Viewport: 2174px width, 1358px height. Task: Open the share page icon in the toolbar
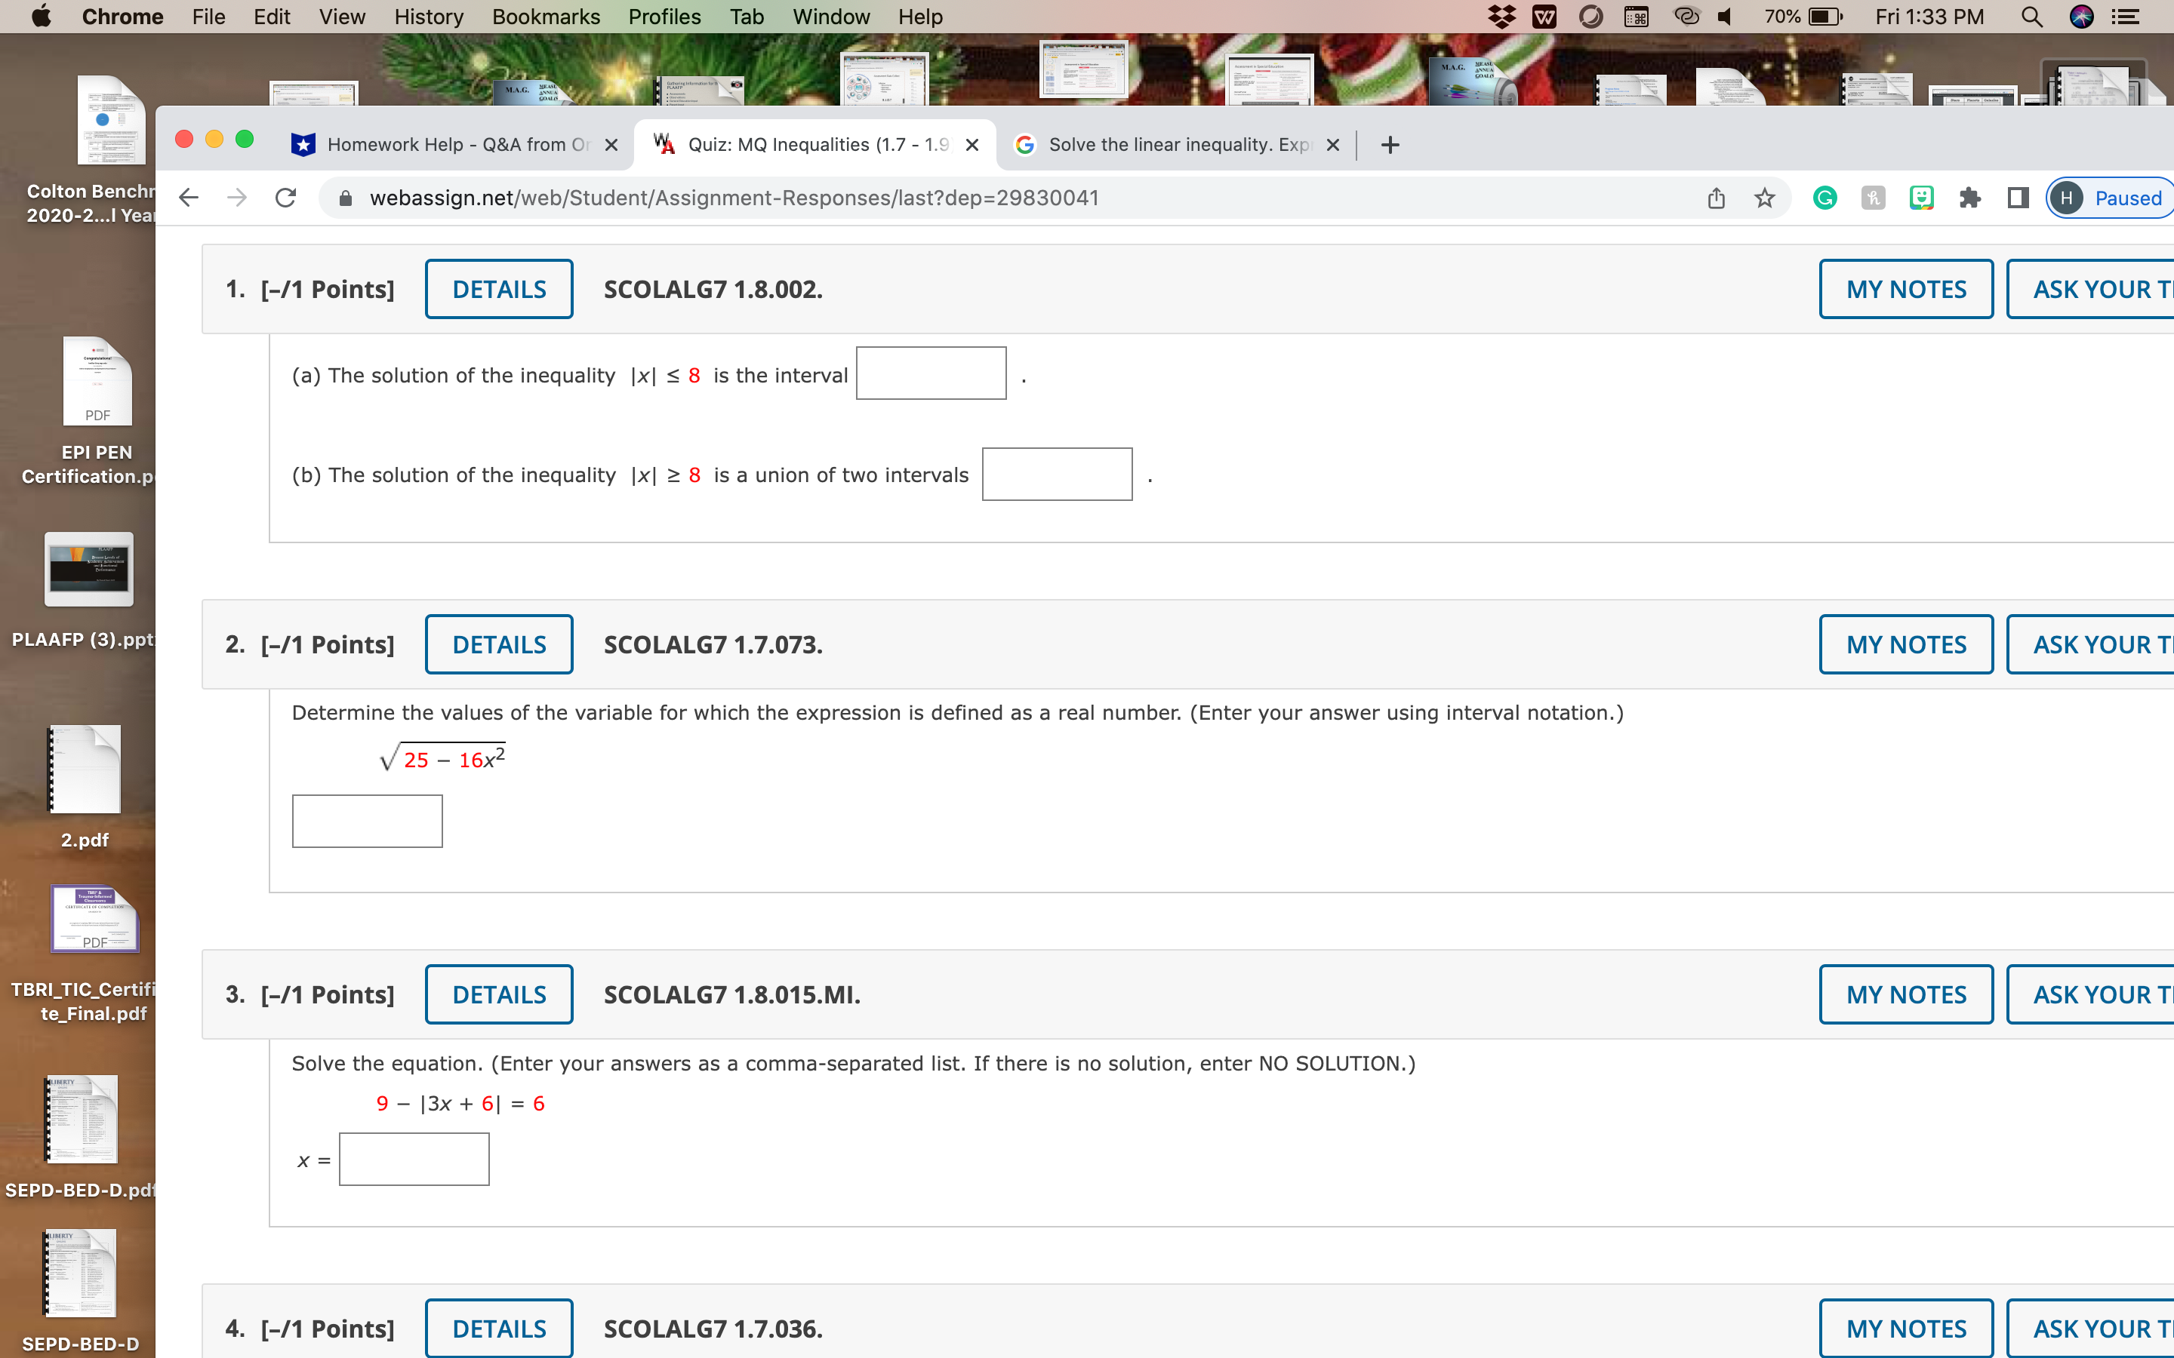(1716, 198)
